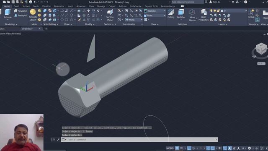Click the Solid Union icon

(45, 11)
